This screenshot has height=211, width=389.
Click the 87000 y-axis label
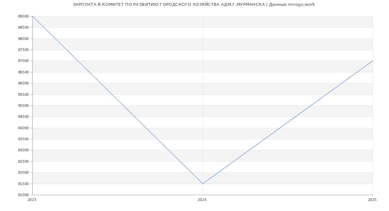pyautogui.click(x=23, y=61)
